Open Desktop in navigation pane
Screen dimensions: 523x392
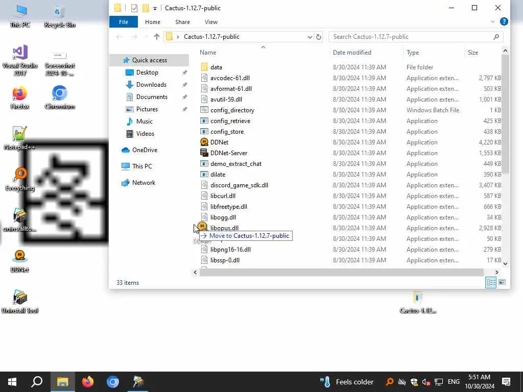[147, 72]
